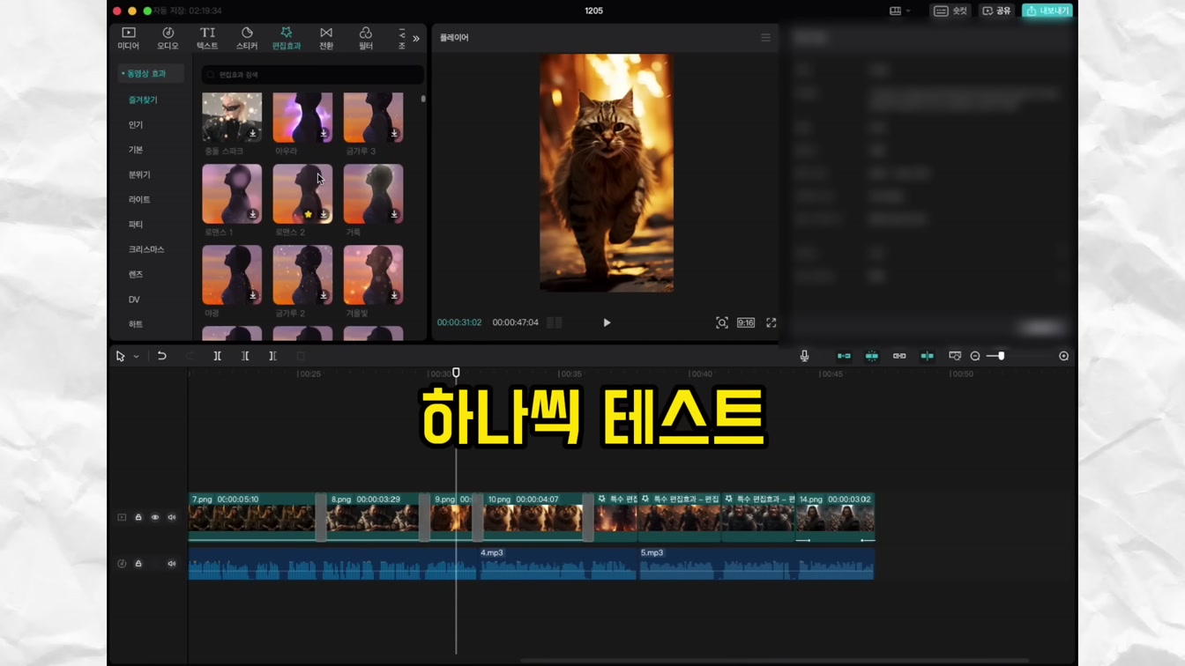Screen dimensions: 1185x666
Task: Play the preview video
Action: pyautogui.click(x=607, y=323)
